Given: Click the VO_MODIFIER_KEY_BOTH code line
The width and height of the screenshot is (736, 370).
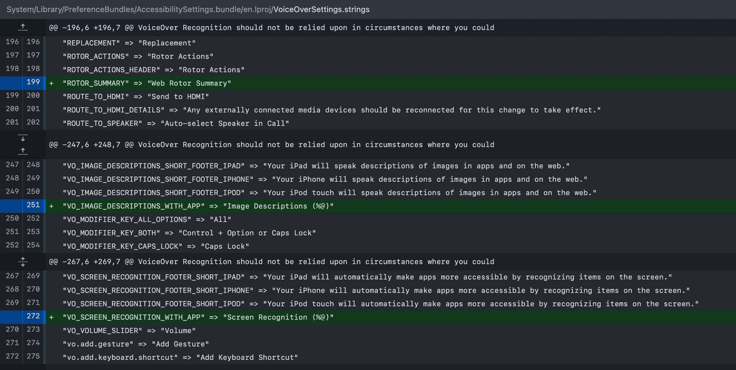Looking at the screenshot, I should pyautogui.click(x=189, y=233).
